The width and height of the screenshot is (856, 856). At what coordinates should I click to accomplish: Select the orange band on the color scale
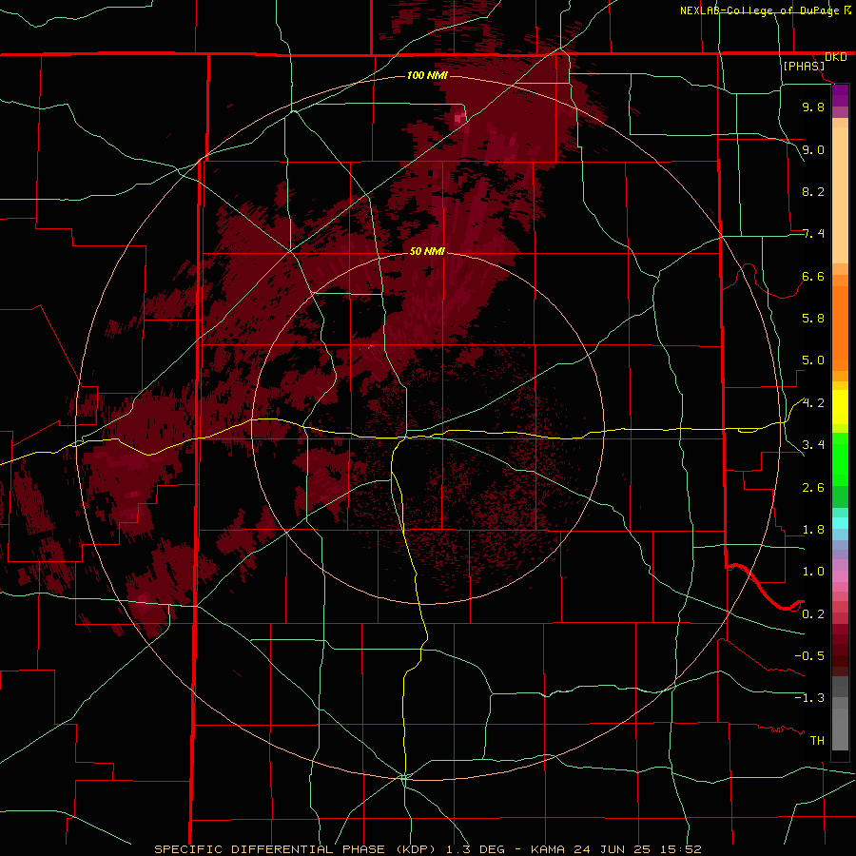840,328
